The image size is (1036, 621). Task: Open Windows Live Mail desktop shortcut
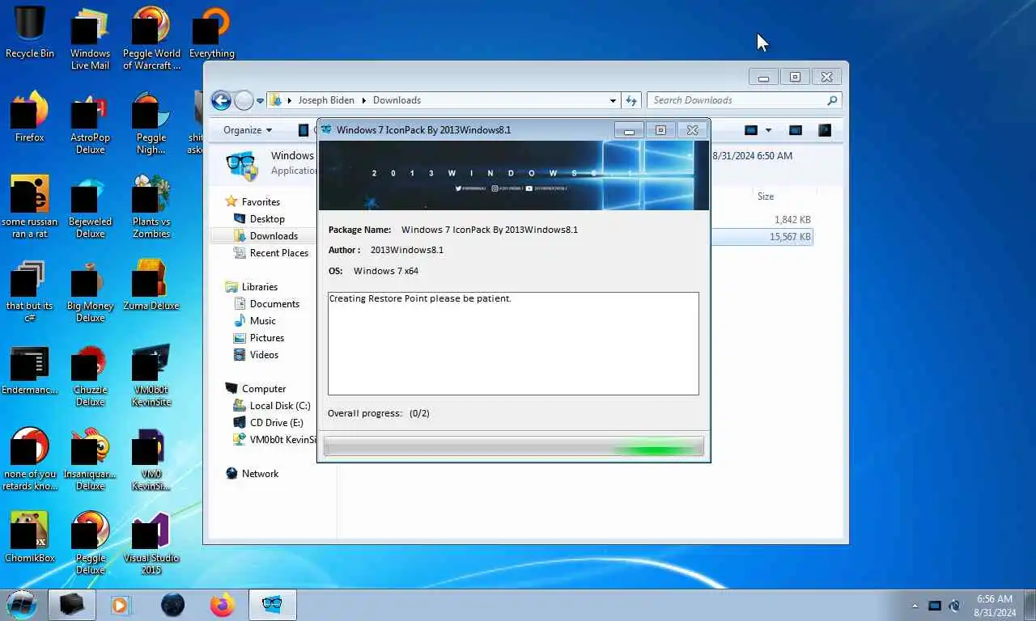click(90, 38)
